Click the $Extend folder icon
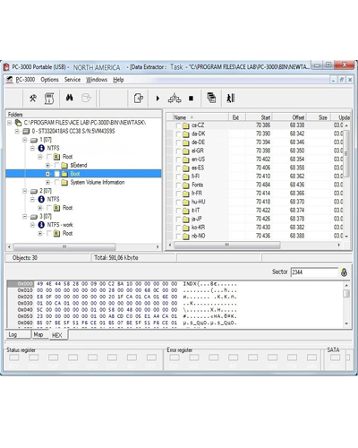 tap(64, 165)
